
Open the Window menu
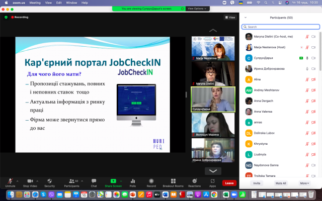click(71, 3)
